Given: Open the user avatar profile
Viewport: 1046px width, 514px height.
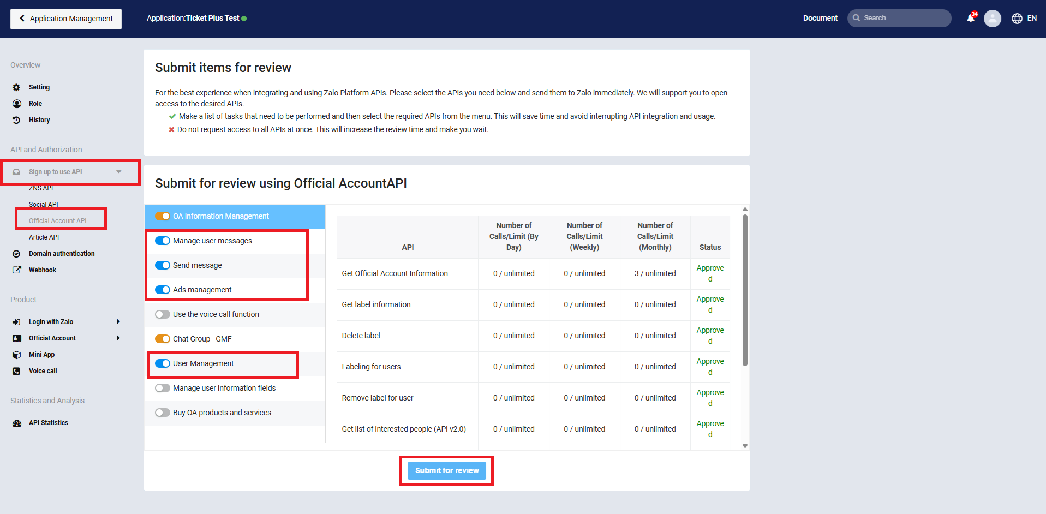Looking at the screenshot, I should 993,19.
